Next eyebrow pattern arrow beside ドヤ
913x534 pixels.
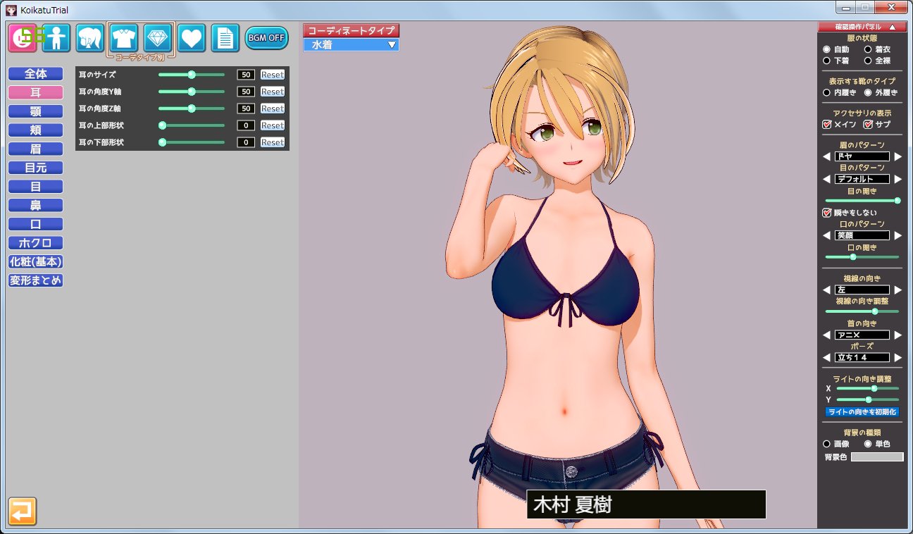[898, 156]
